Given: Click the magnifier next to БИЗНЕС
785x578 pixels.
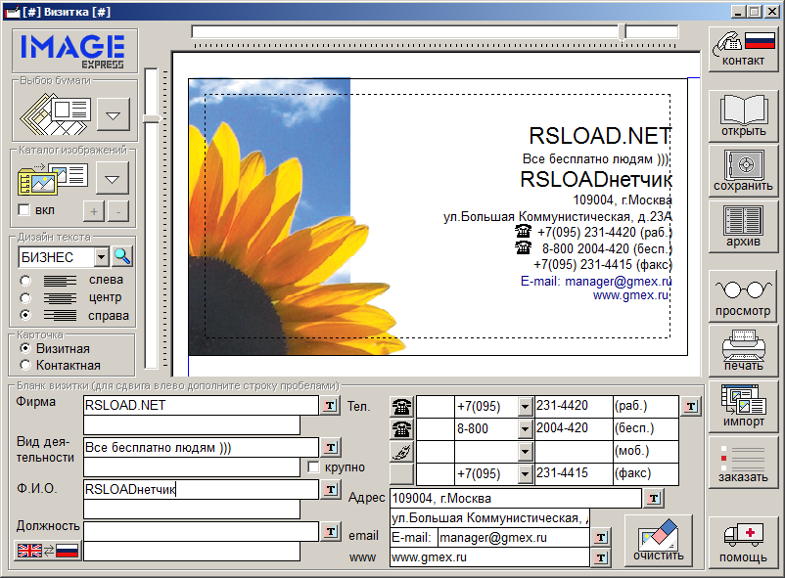Looking at the screenshot, I should tap(122, 256).
